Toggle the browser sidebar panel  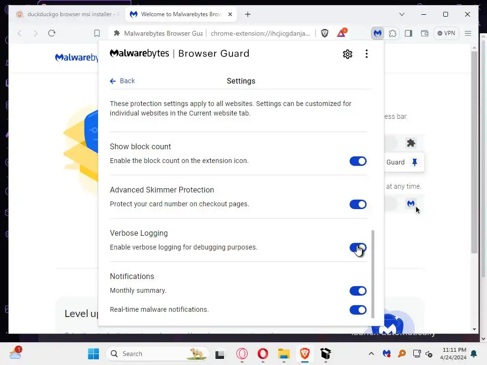[409, 33]
